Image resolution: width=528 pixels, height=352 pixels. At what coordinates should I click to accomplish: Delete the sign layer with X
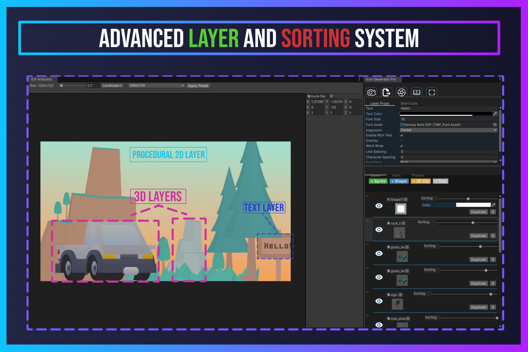point(493,307)
